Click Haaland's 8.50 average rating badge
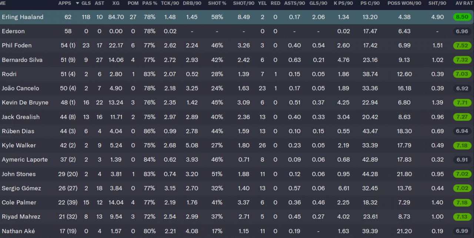Image resolution: width=474 pixels, height=238 pixels. point(462,17)
